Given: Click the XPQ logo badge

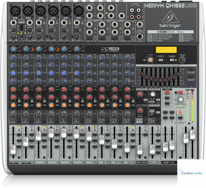Looking at the screenshot, I should tap(152, 102).
